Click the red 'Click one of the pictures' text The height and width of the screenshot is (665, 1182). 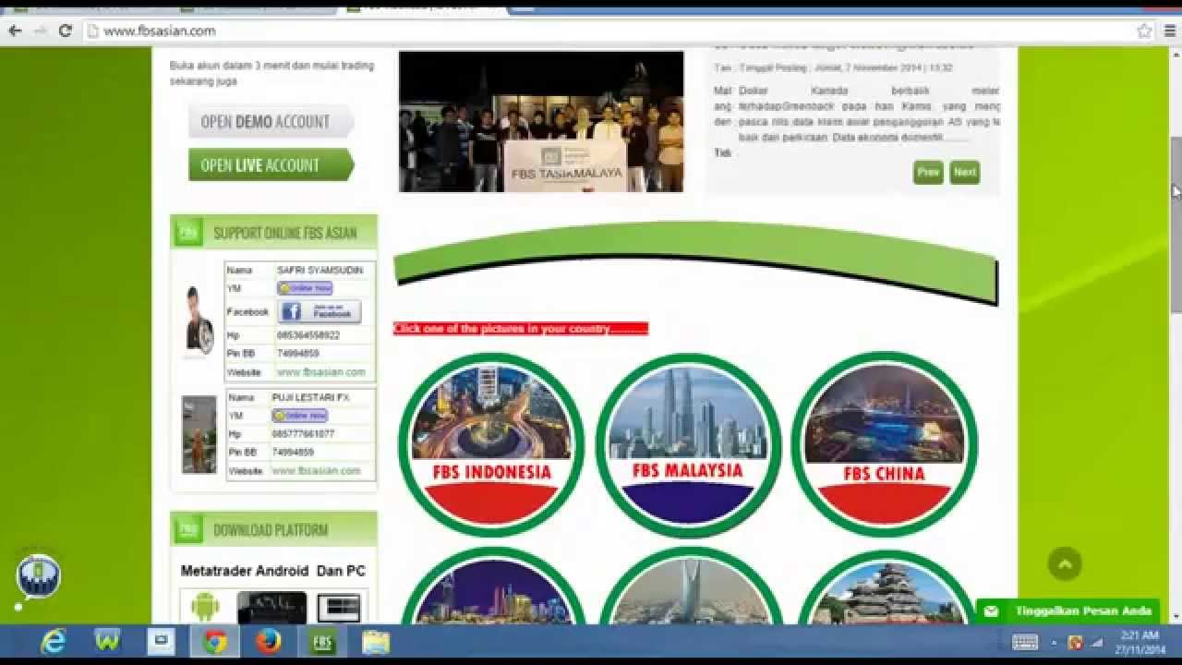tap(521, 329)
